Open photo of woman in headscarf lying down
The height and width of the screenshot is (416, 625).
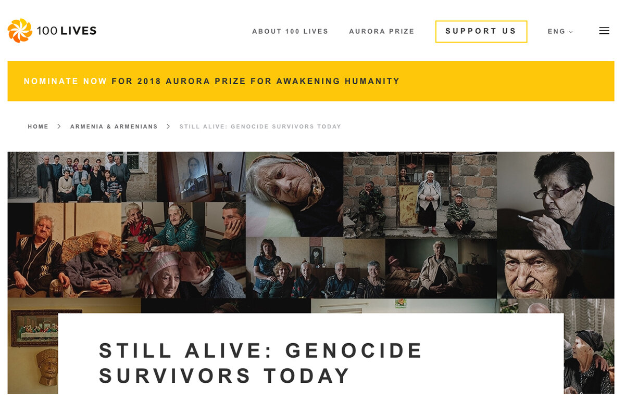[x=294, y=194]
